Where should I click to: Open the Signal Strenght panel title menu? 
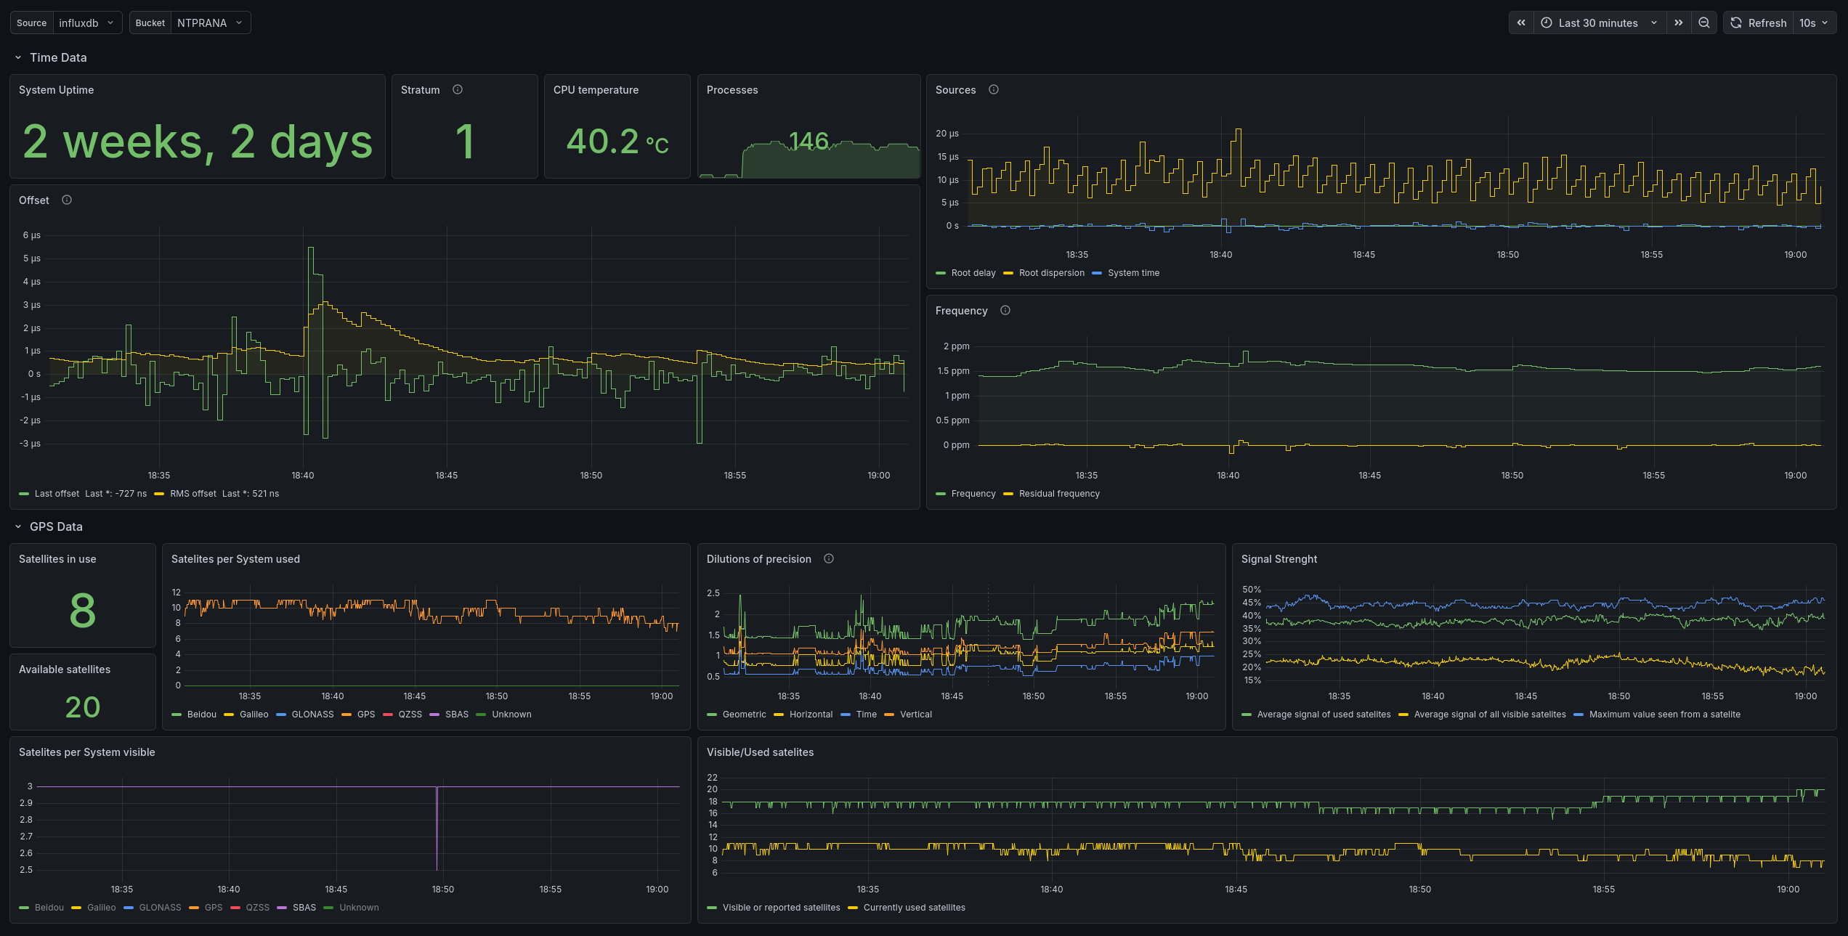(x=1278, y=559)
